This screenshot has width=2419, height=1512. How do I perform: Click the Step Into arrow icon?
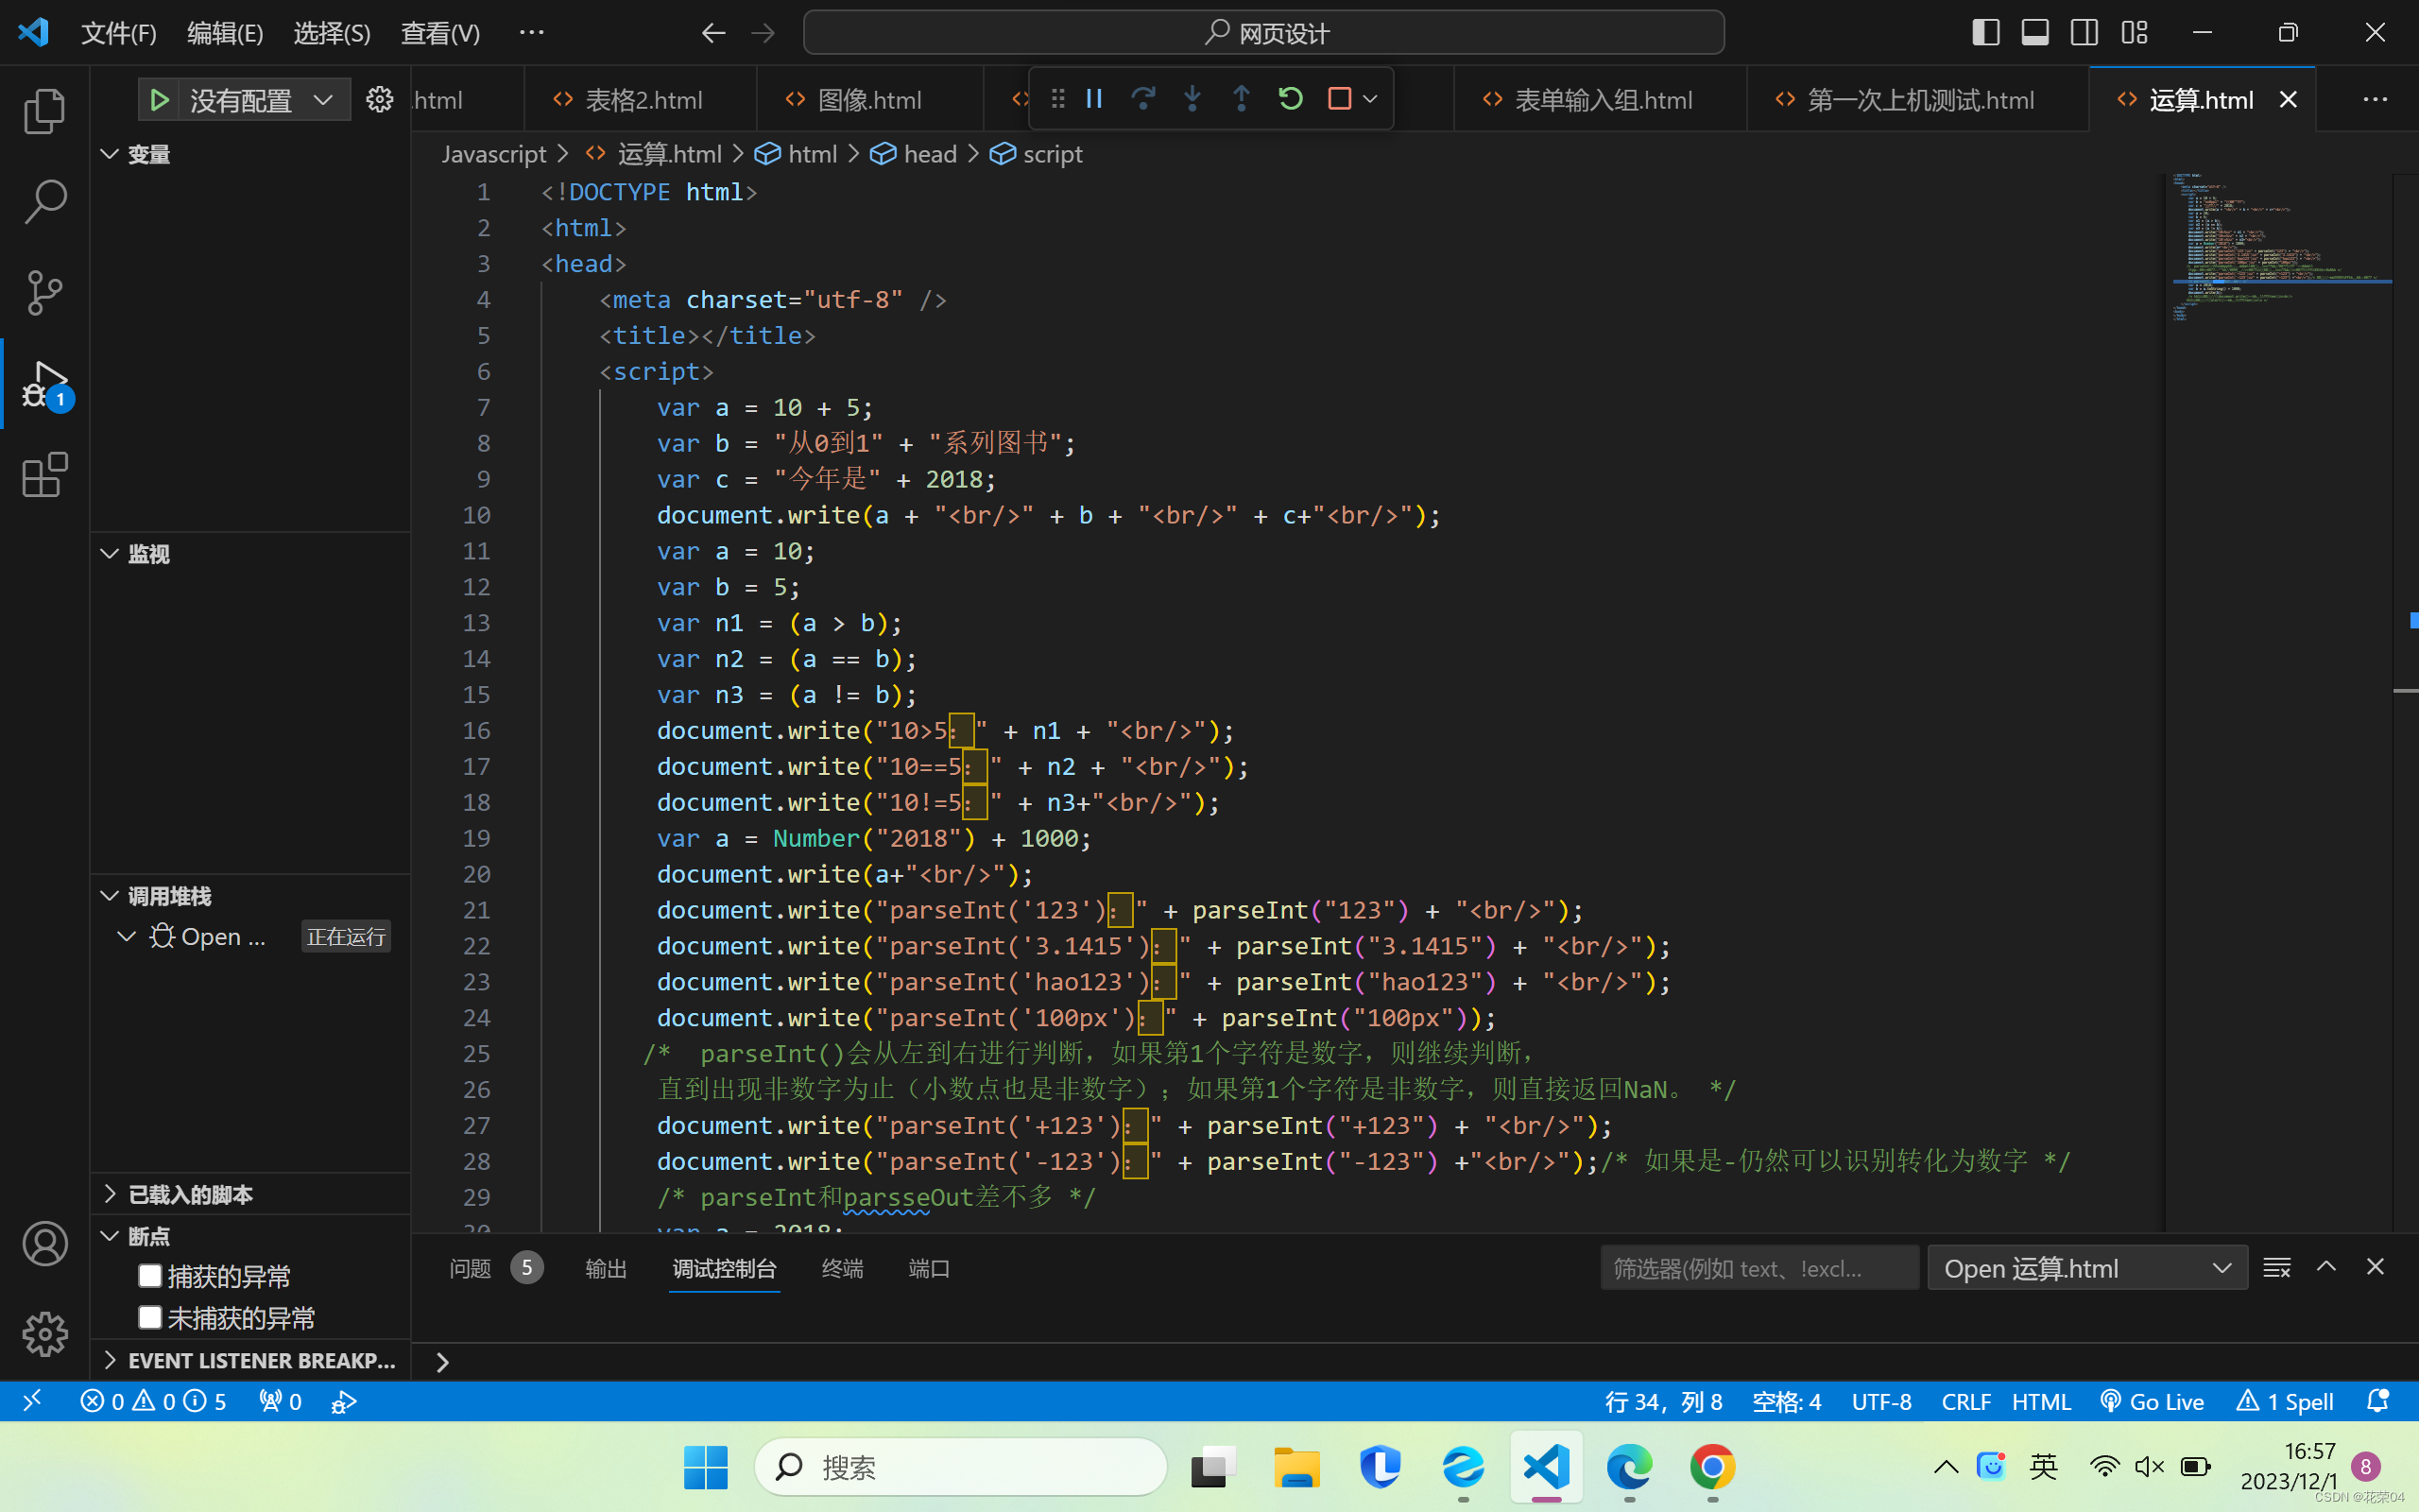(1192, 98)
